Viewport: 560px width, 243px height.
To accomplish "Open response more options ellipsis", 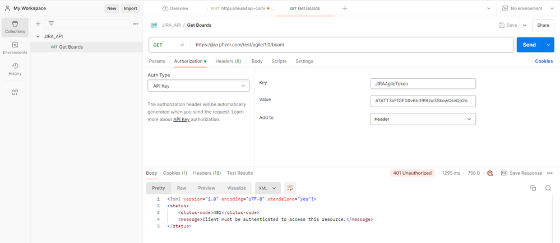I will coord(550,173).
